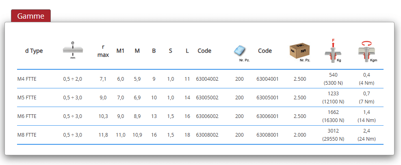Click product code 63008001

[x=267, y=135]
